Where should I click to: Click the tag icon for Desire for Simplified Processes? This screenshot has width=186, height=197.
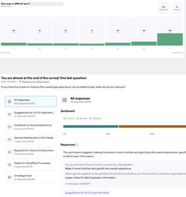(9, 165)
